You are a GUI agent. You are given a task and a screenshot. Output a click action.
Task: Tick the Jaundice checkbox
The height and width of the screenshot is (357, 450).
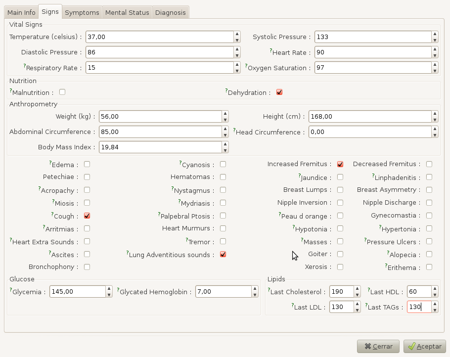(x=340, y=177)
